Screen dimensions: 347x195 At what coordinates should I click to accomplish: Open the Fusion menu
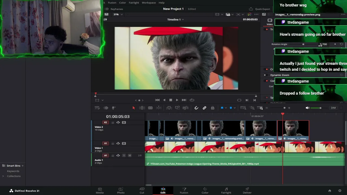pos(112,3)
